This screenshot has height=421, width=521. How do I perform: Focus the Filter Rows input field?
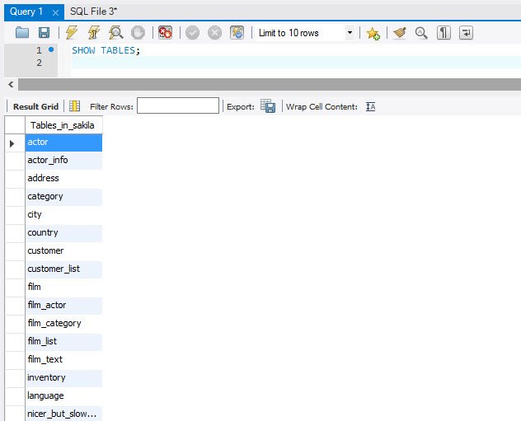pyautogui.click(x=178, y=105)
